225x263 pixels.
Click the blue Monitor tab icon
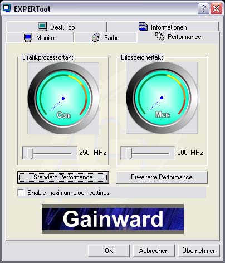click(28, 37)
